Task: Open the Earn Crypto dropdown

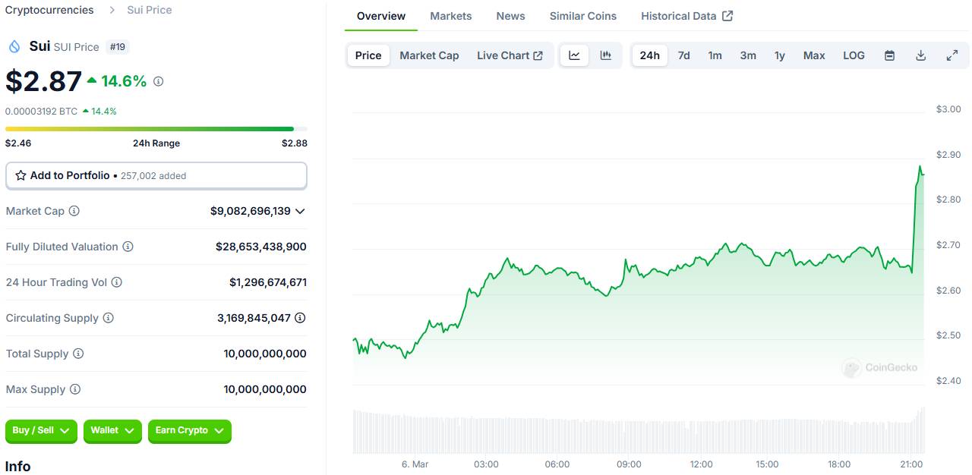Action: click(190, 431)
